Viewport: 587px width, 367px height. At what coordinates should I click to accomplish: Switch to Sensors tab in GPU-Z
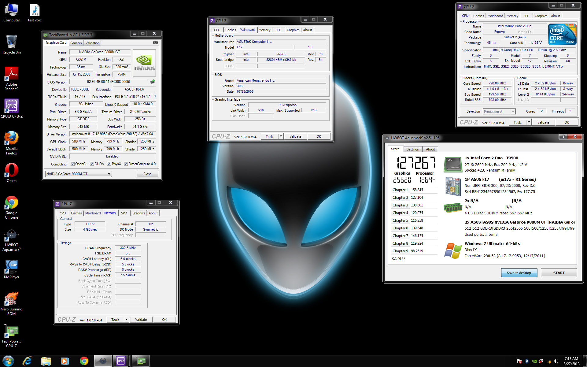pos(76,43)
